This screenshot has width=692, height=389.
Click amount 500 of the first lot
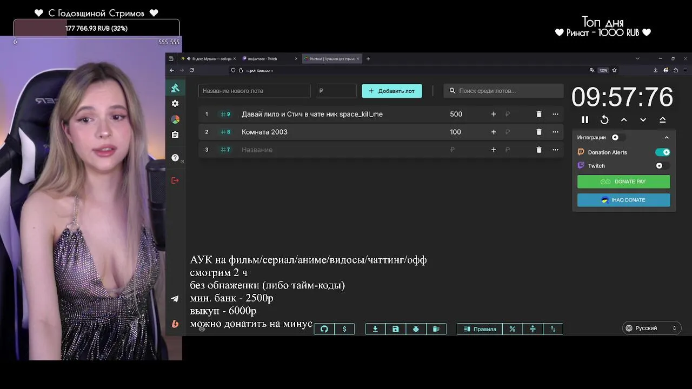tap(456, 114)
